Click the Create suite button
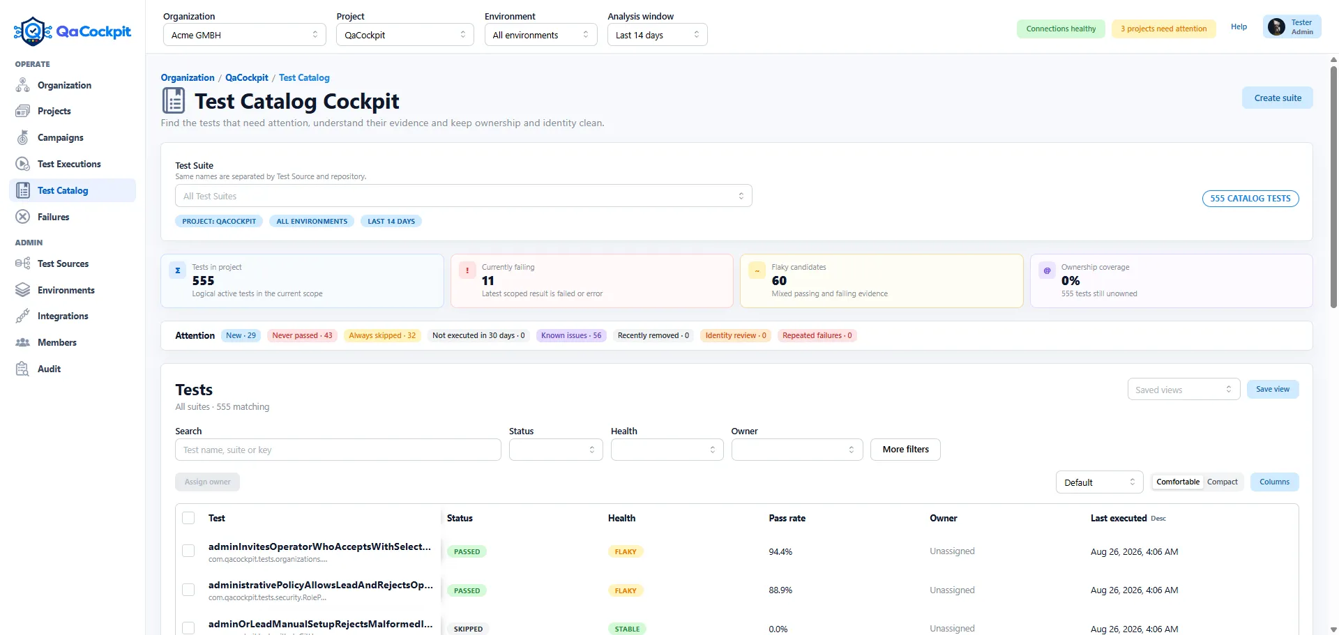1339x635 pixels. tap(1278, 98)
